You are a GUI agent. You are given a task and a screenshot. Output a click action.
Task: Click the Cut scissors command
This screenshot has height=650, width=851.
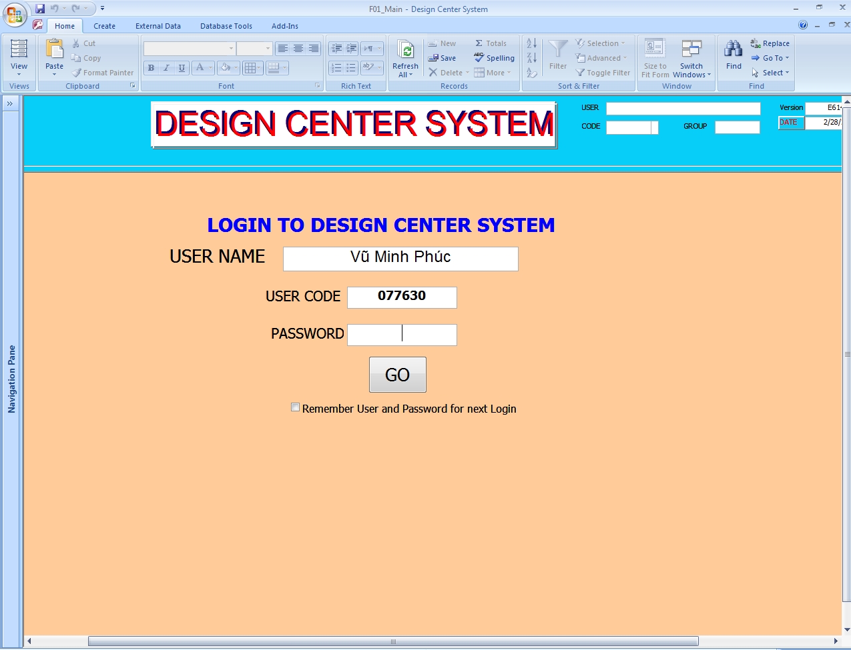(x=84, y=43)
